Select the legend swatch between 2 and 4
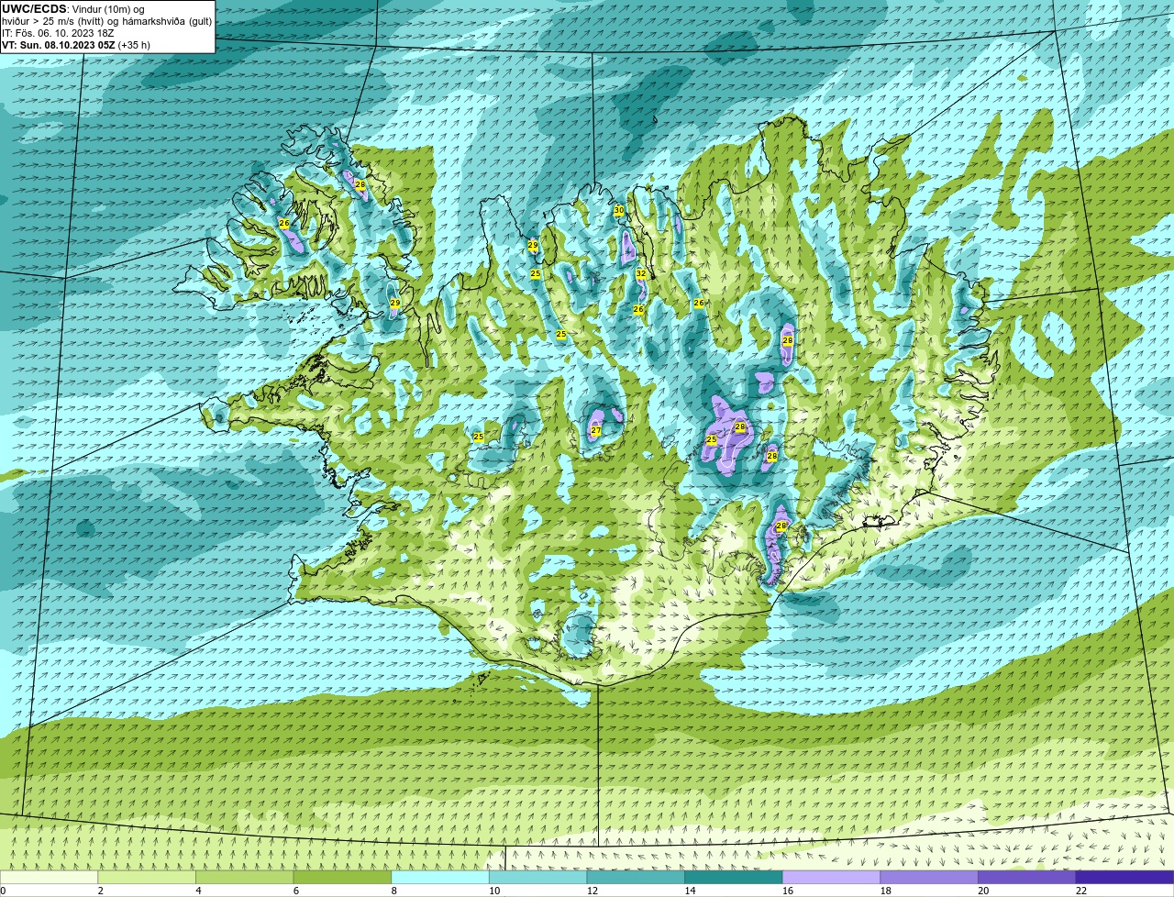 (x=147, y=878)
